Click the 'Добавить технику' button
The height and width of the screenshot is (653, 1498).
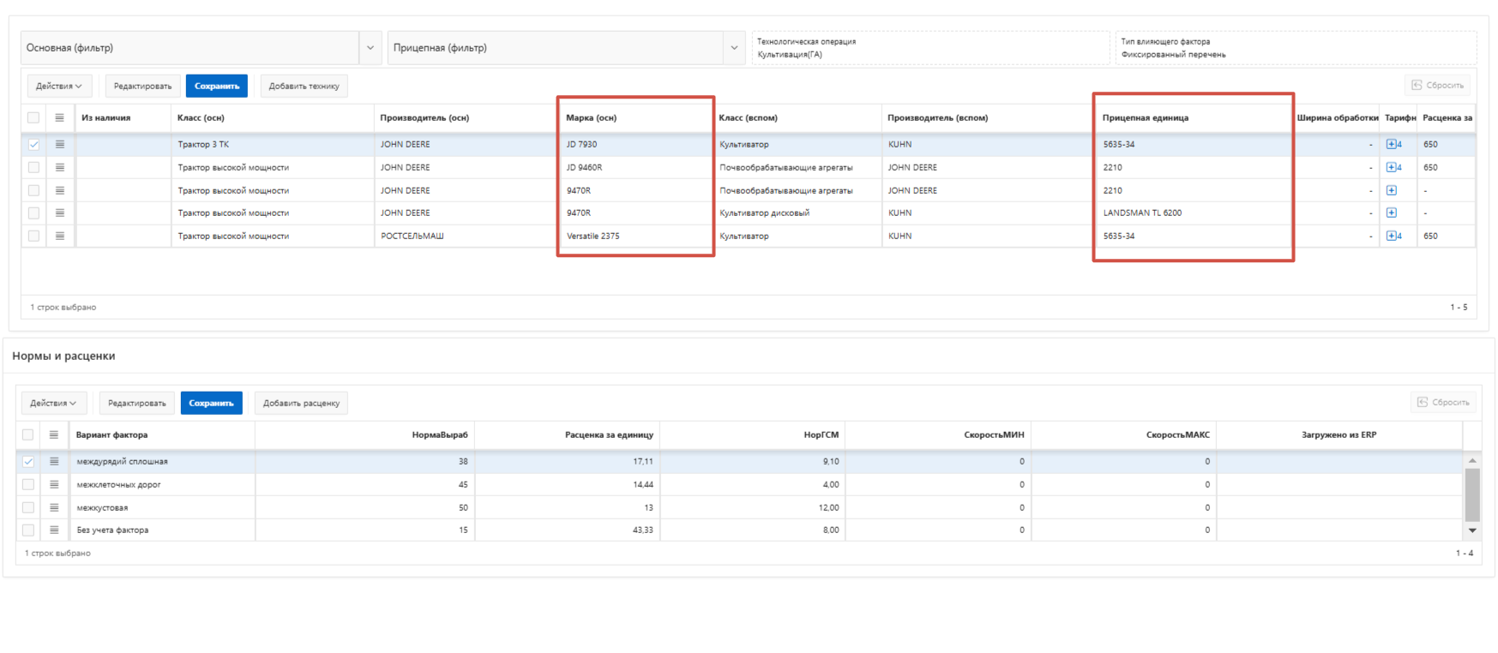point(304,86)
